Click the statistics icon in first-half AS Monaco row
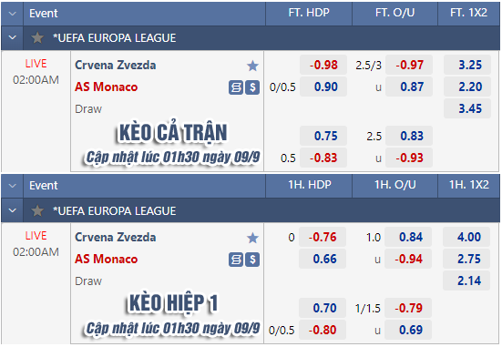The height and width of the screenshot is (347, 502). [x=236, y=260]
